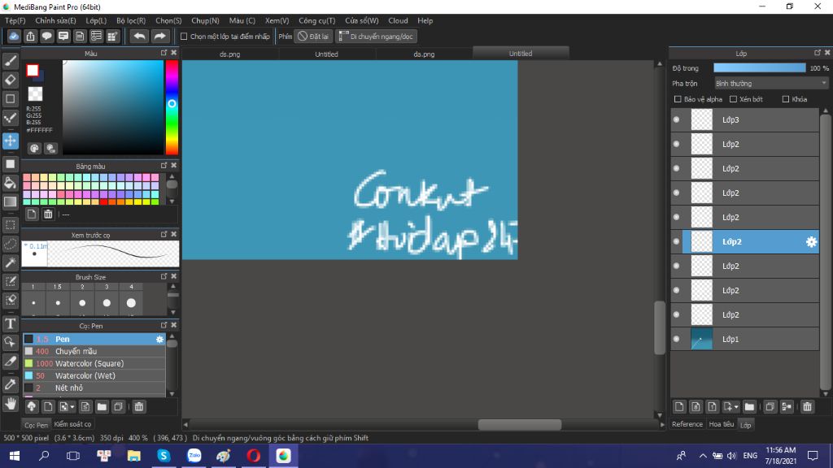Show hidden system tray icons

tap(702, 456)
